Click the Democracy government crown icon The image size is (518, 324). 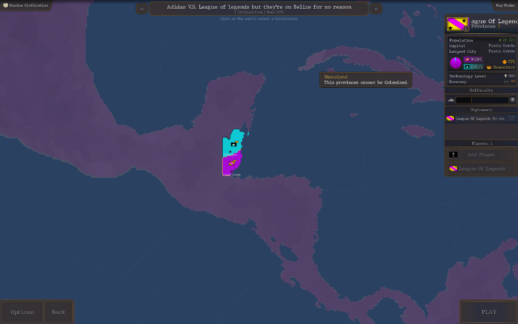[489, 67]
